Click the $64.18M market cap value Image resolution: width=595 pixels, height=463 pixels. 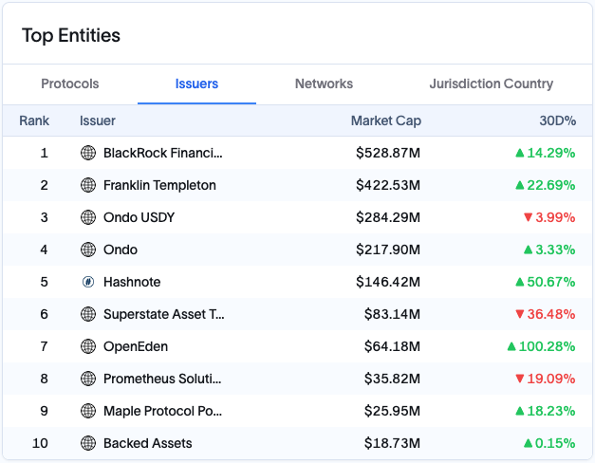pyautogui.click(x=392, y=346)
